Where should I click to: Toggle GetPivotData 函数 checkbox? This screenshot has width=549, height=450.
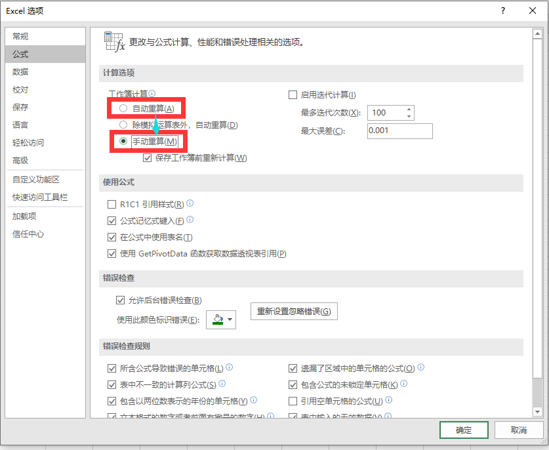112,254
